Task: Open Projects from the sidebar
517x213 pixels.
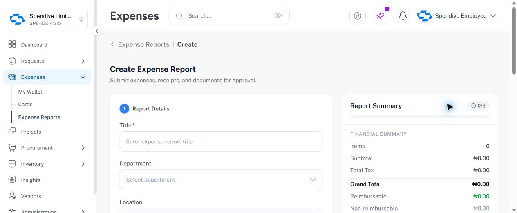Action: pos(47,132)
